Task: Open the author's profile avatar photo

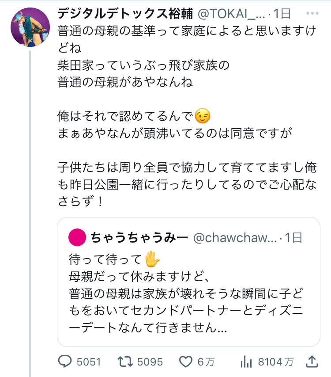Action: 30,26
